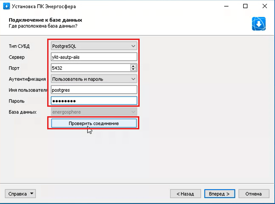275x204 pixels.
Task: Expand the Справка button's dropdown arrow
Action: click(32, 194)
